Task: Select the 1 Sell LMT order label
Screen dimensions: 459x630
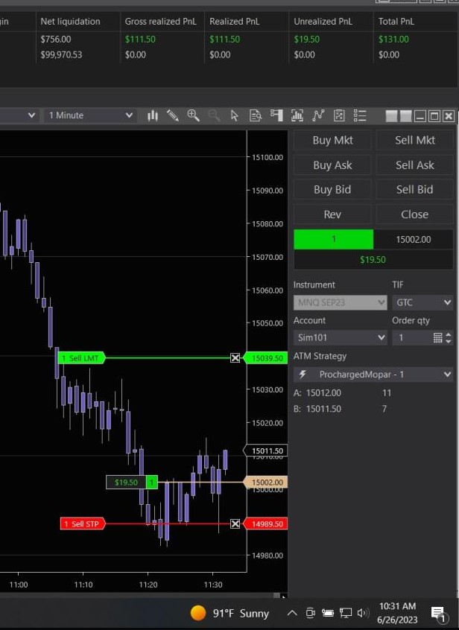Action: [x=82, y=357]
